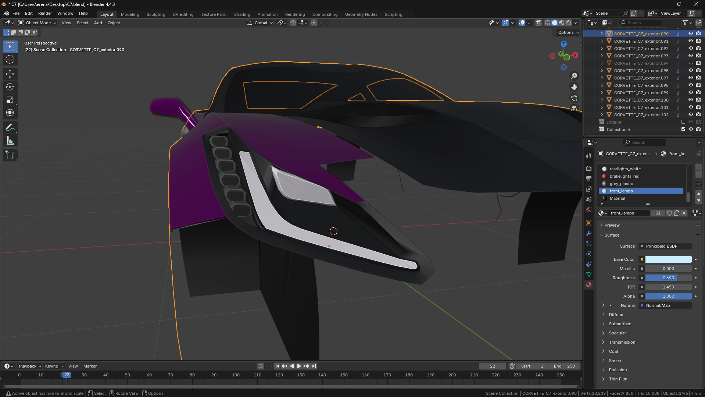Image resolution: width=705 pixels, height=397 pixels.
Task: Click the Options button in viewport
Action: point(568,32)
